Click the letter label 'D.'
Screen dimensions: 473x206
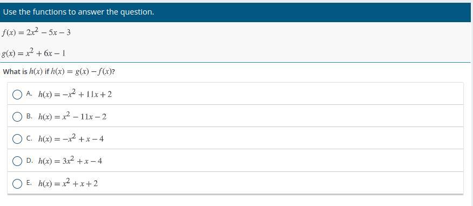pyautogui.click(x=30, y=161)
